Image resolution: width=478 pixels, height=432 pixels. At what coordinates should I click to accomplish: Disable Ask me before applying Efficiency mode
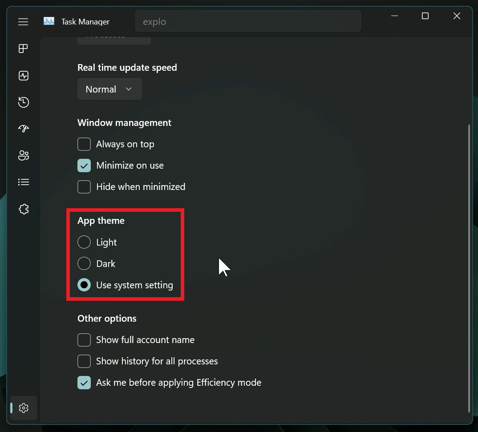click(x=84, y=383)
